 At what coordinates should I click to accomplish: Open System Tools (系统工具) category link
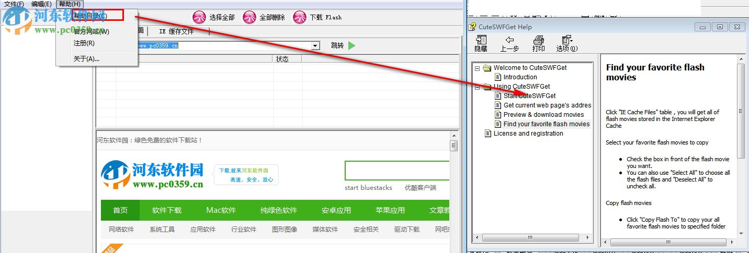coord(162,230)
